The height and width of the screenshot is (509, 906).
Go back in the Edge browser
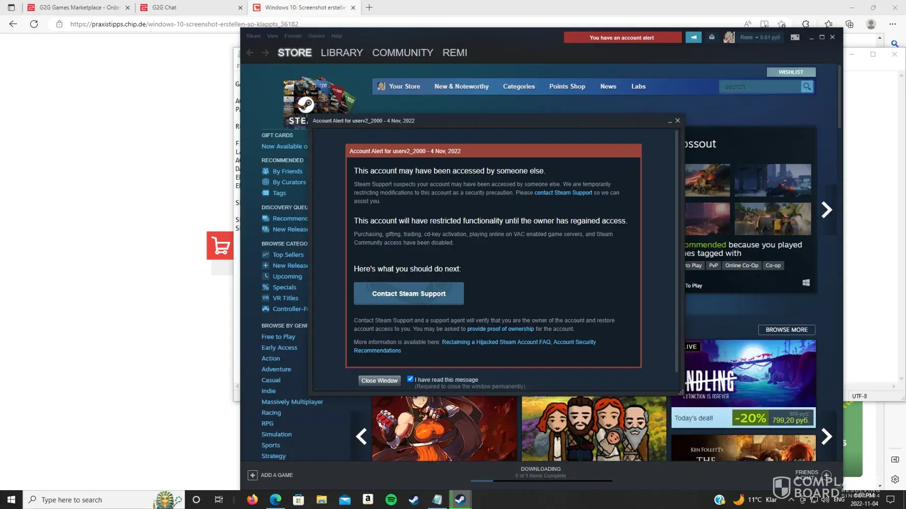(13, 24)
